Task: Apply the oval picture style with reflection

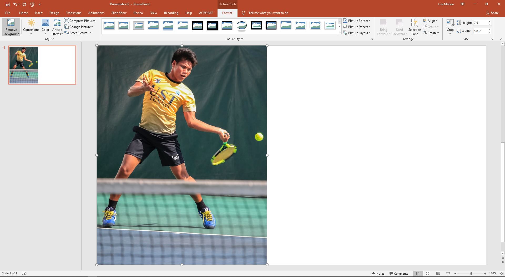Action: pos(241,26)
